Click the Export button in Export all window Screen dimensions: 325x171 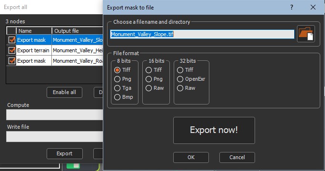click(x=64, y=153)
